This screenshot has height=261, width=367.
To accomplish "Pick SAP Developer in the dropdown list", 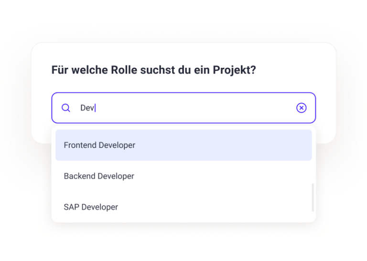I will coord(183,207).
